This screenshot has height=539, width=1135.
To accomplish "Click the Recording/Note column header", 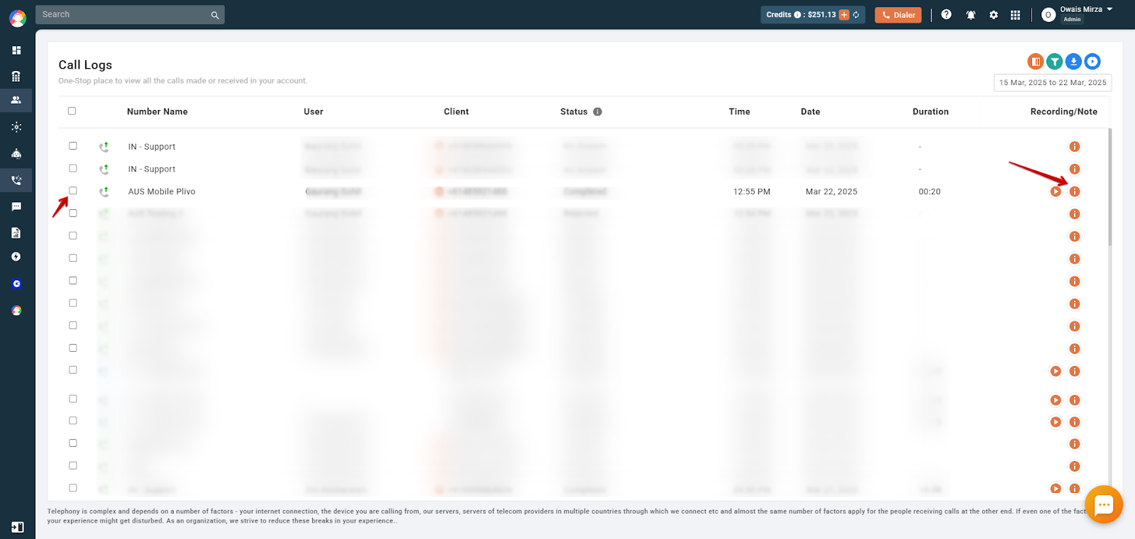I will (1063, 112).
